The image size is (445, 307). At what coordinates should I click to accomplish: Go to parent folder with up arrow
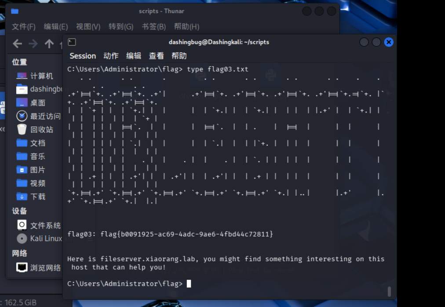point(49,44)
